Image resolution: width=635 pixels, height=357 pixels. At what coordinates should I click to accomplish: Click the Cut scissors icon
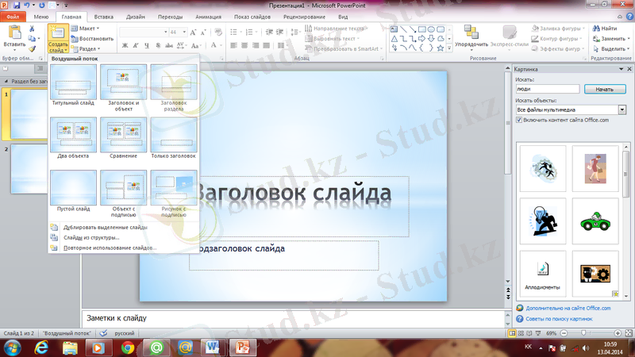click(33, 28)
